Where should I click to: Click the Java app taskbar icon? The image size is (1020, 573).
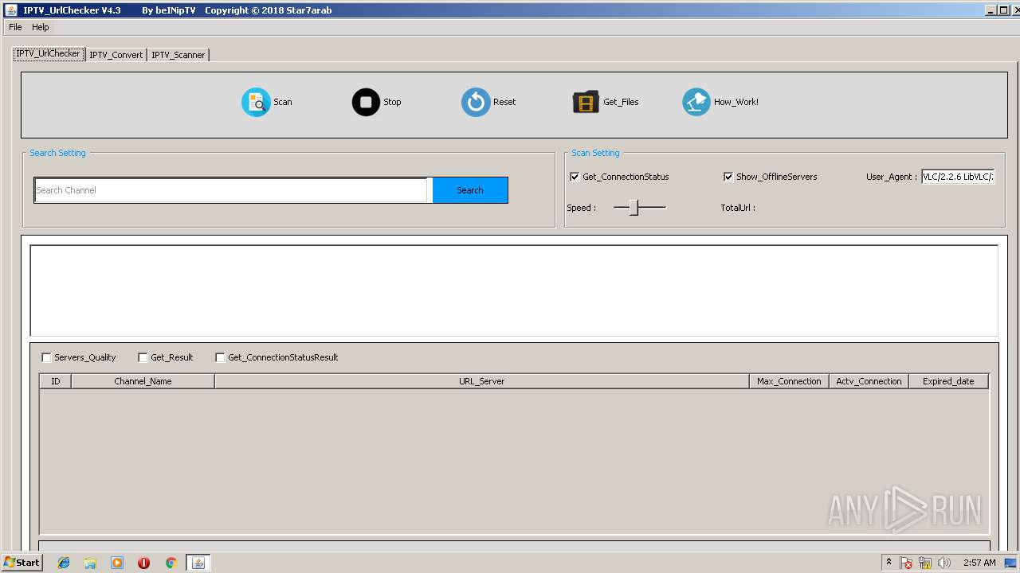[x=198, y=563]
